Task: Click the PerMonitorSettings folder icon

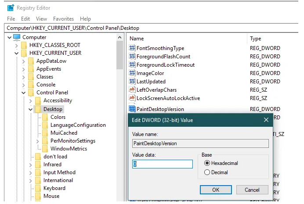Action: [45, 141]
